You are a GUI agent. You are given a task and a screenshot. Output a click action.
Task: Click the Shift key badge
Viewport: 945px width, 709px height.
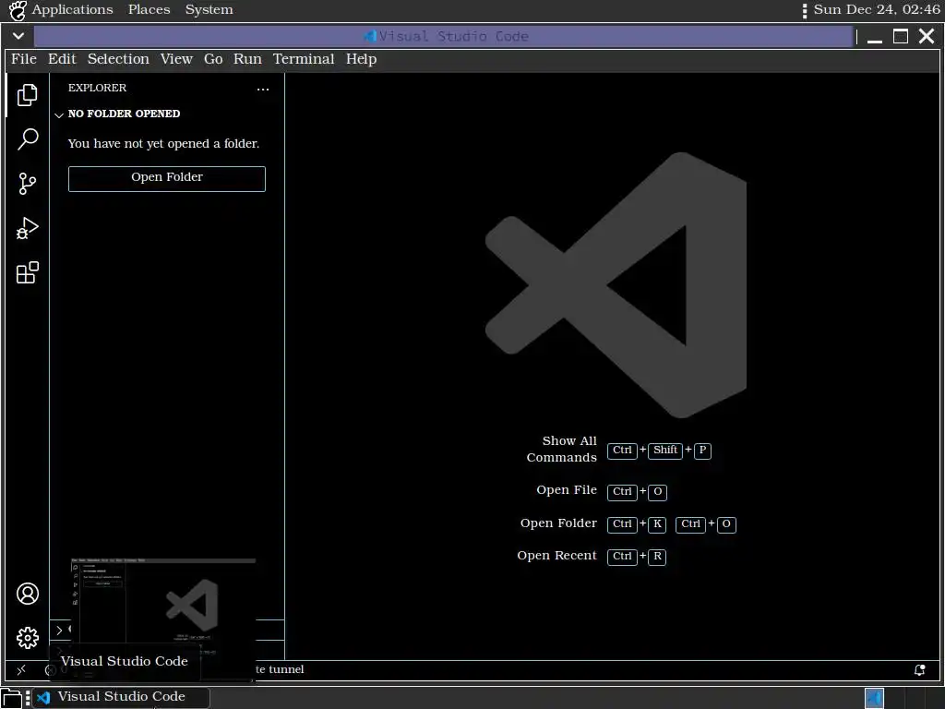click(x=665, y=451)
